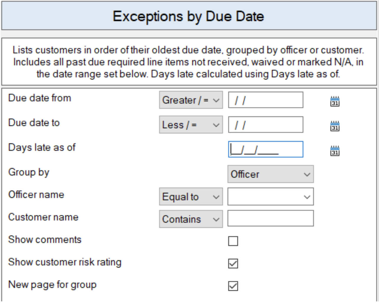Open the Group by selector showing Officer
379x303 pixels.
point(270,174)
